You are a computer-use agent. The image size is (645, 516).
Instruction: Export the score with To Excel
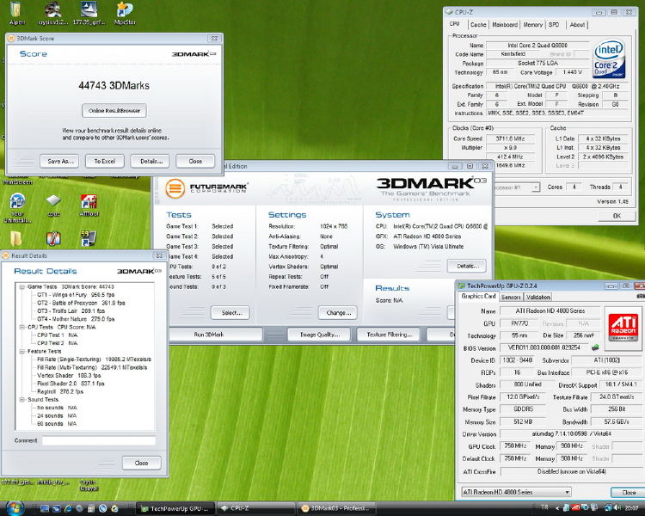coord(104,162)
